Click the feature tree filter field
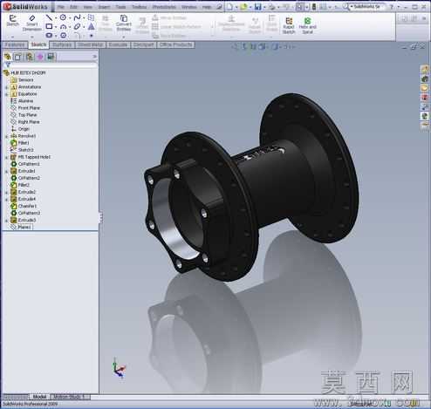431x409 pixels. pos(51,65)
